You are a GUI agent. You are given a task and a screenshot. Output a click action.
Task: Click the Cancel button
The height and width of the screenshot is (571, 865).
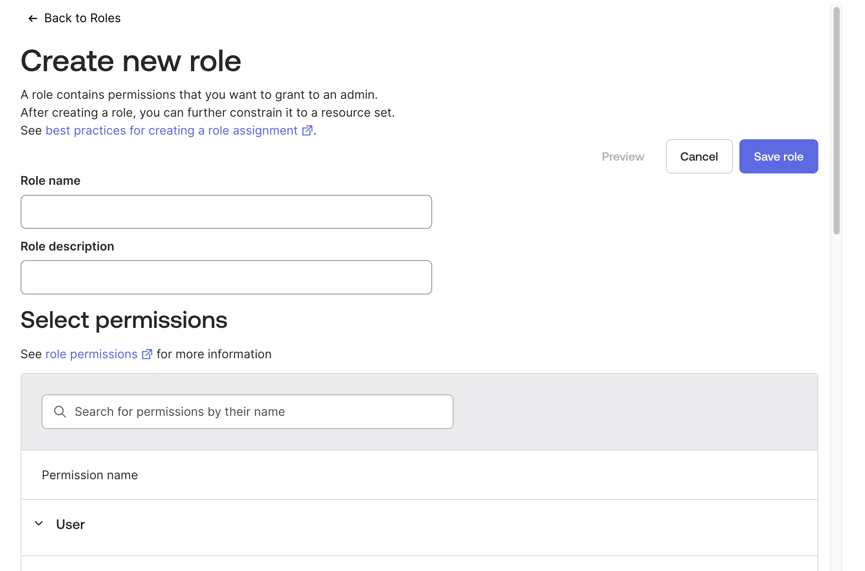(x=699, y=156)
